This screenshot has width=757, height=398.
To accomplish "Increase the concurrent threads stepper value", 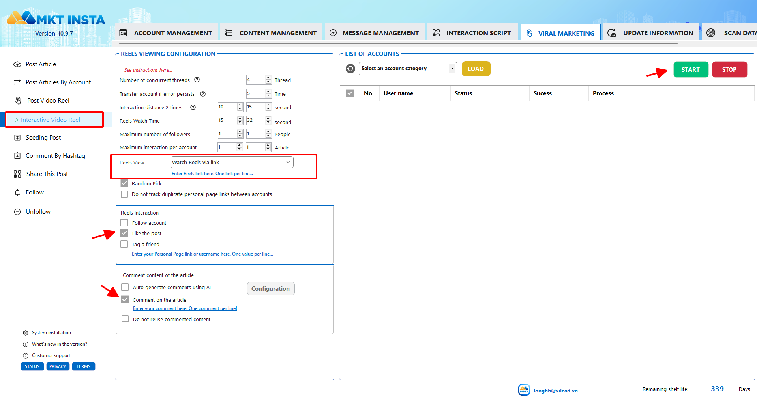I will (x=268, y=78).
